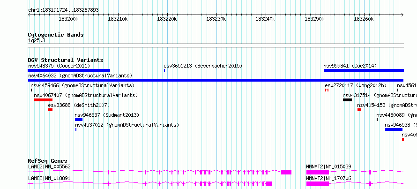
Task: Open variant nsv4054153 label
Action: coord(387,105)
